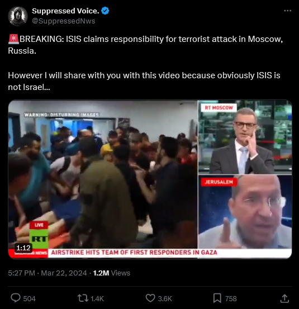Image resolution: width=299 pixels, height=309 pixels.
Task: Open the Suppressed Voice profile avatar
Action: 18,16
